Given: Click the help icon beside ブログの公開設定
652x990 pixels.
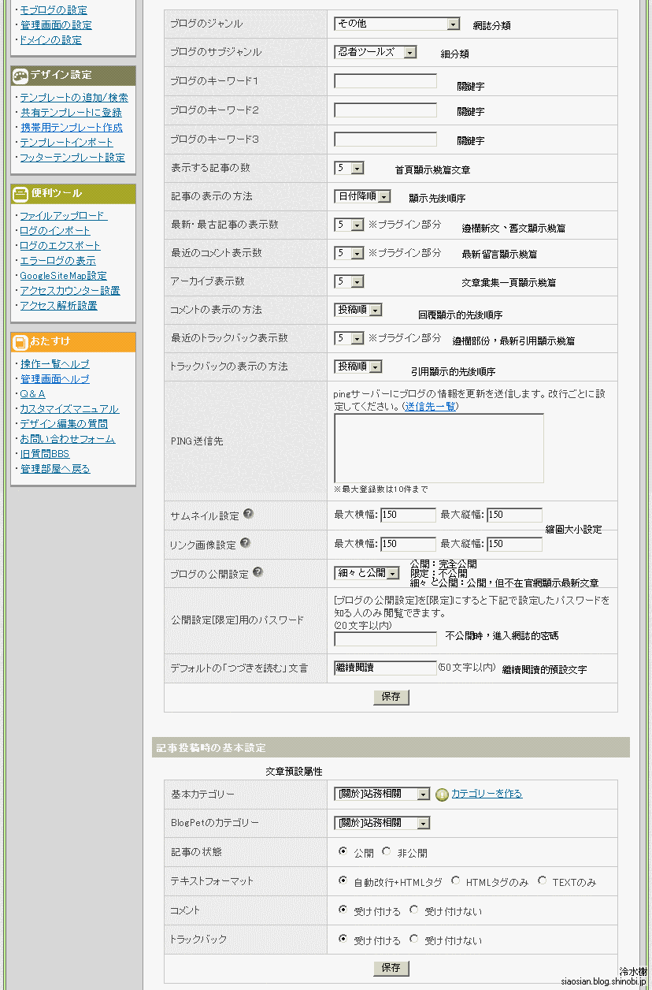Looking at the screenshot, I should coord(257,572).
